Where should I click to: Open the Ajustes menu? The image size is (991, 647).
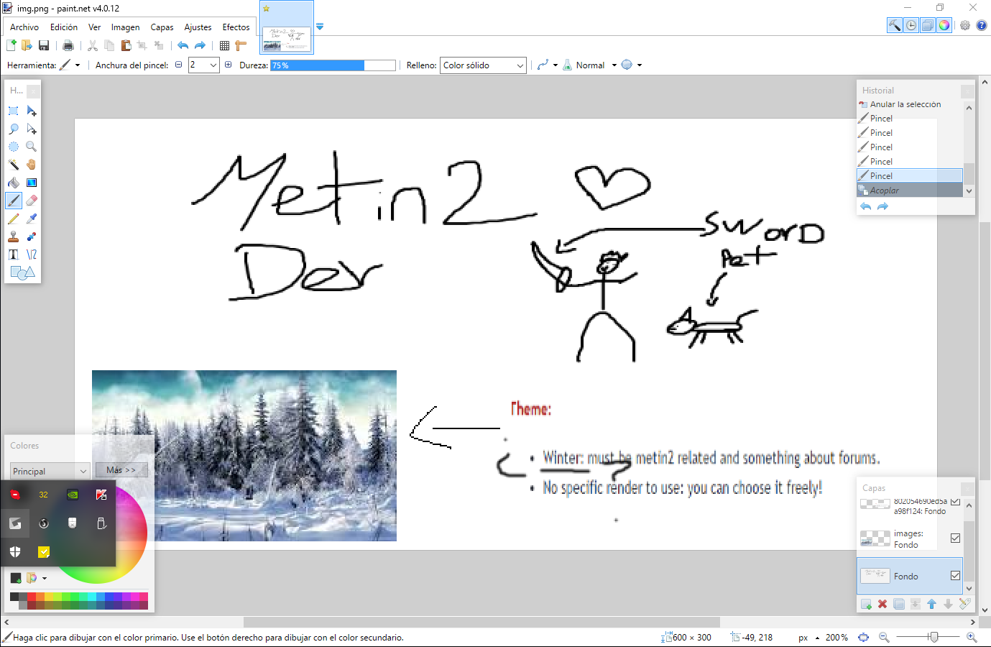click(x=198, y=27)
